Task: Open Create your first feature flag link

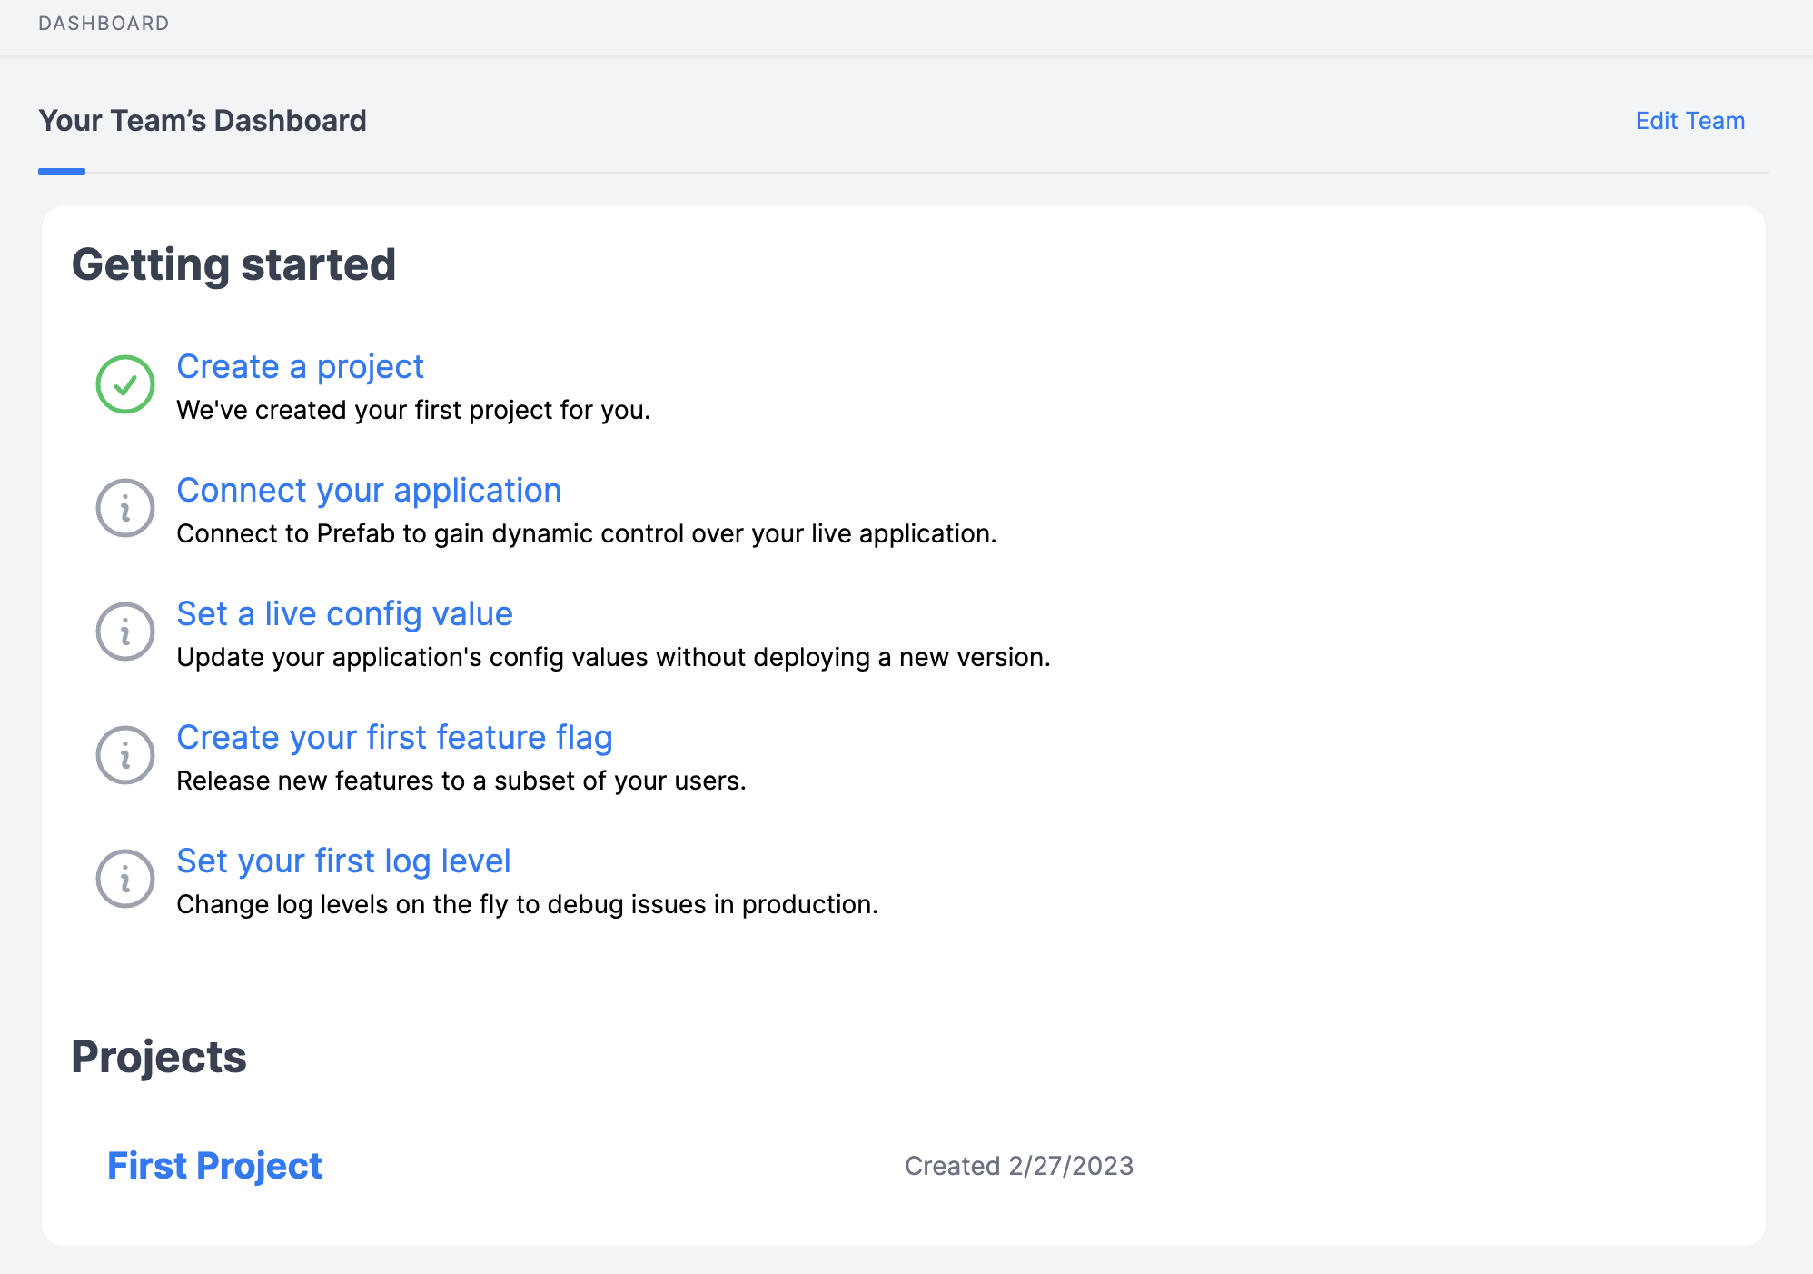Action: click(394, 737)
